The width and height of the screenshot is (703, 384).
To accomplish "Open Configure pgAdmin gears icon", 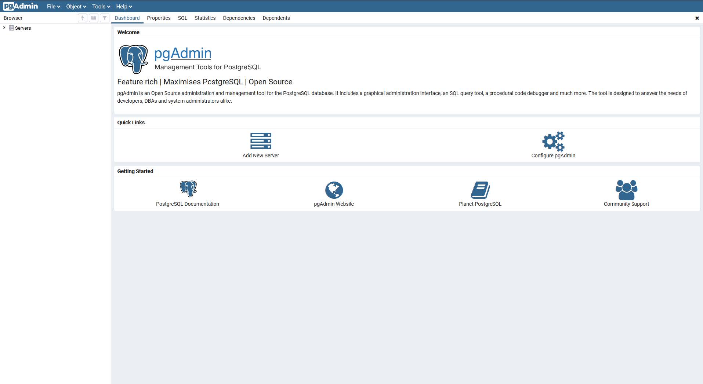I will pyautogui.click(x=553, y=142).
